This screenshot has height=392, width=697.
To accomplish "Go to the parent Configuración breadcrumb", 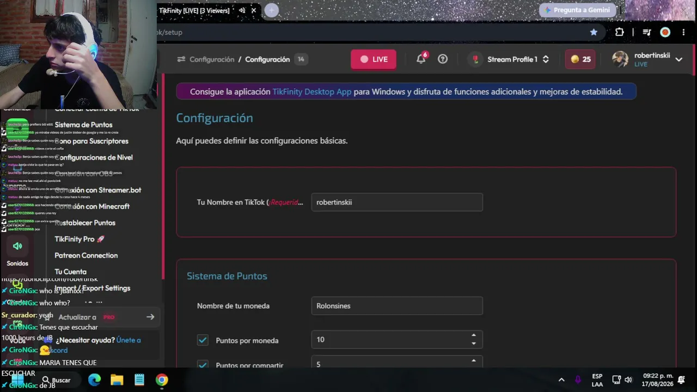I will coord(212,59).
